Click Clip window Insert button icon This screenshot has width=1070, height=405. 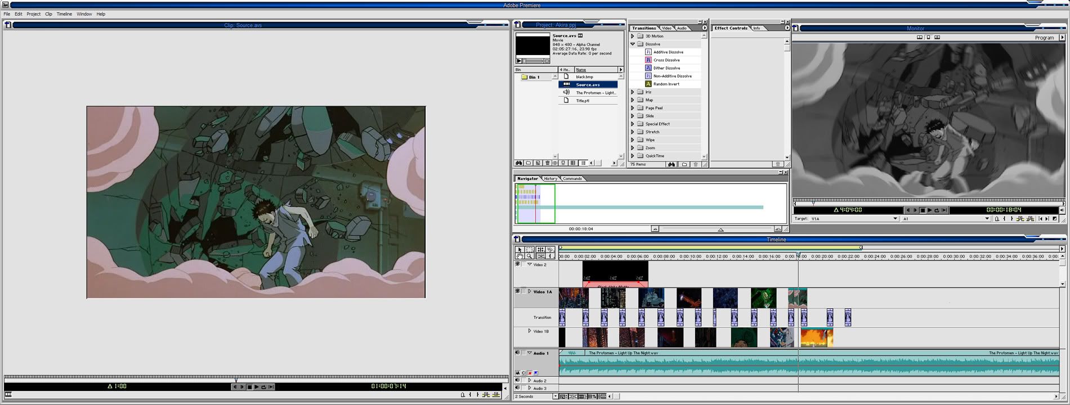pos(486,394)
